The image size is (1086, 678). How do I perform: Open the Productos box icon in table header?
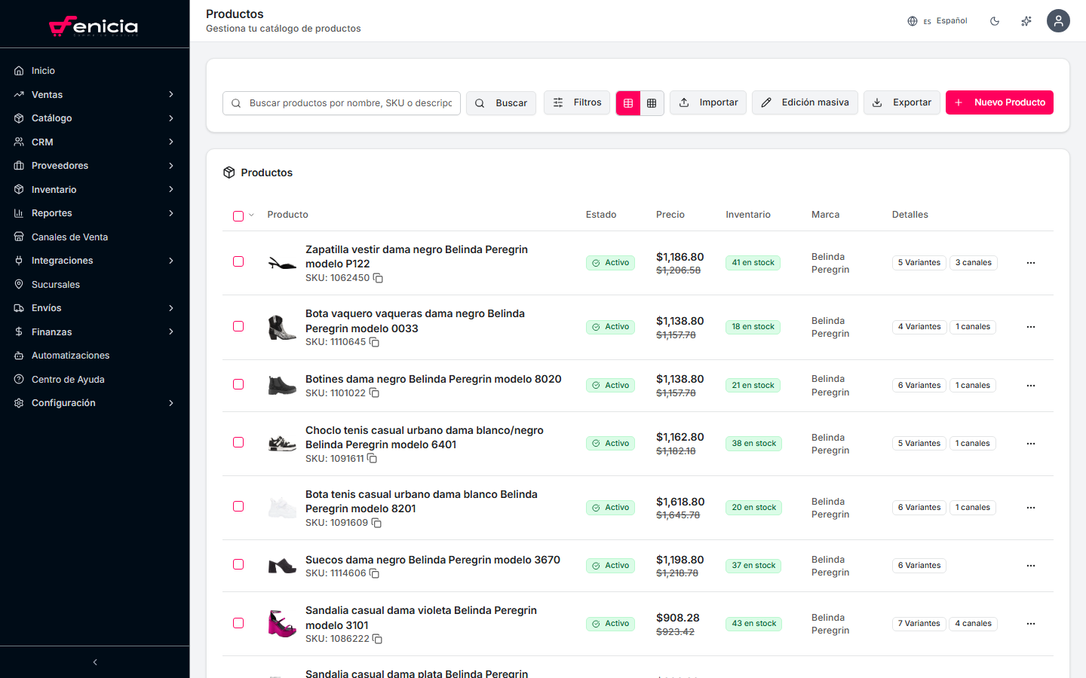[229, 172]
